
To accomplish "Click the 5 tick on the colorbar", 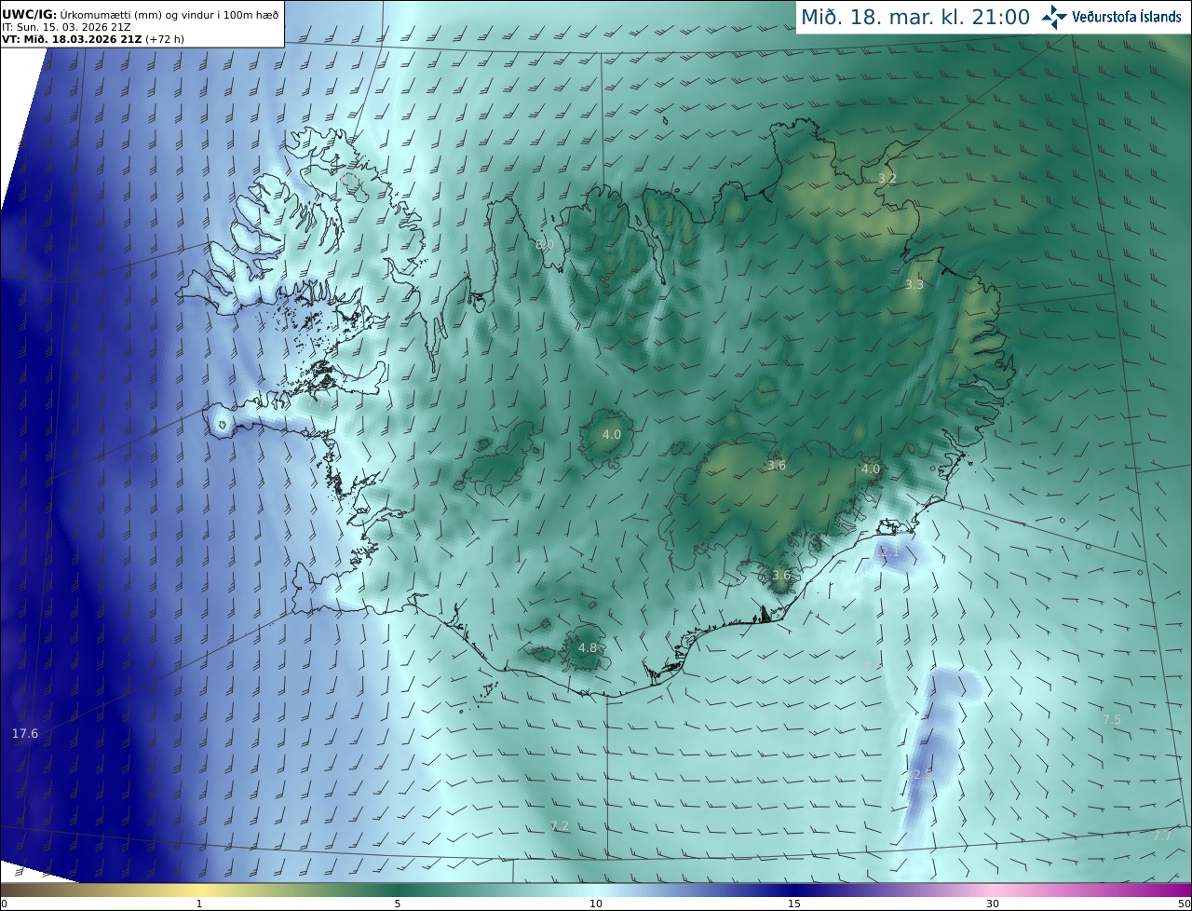I will pos(398,904).
